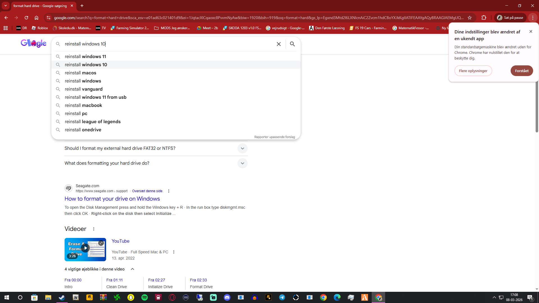This screenshot has width=539, height=303.
Task: Open the tab search dropdown arrow
Action: point(6,6)
